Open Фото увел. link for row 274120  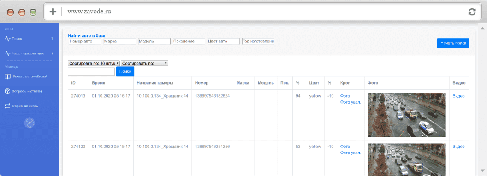click(x=350, y=153)
